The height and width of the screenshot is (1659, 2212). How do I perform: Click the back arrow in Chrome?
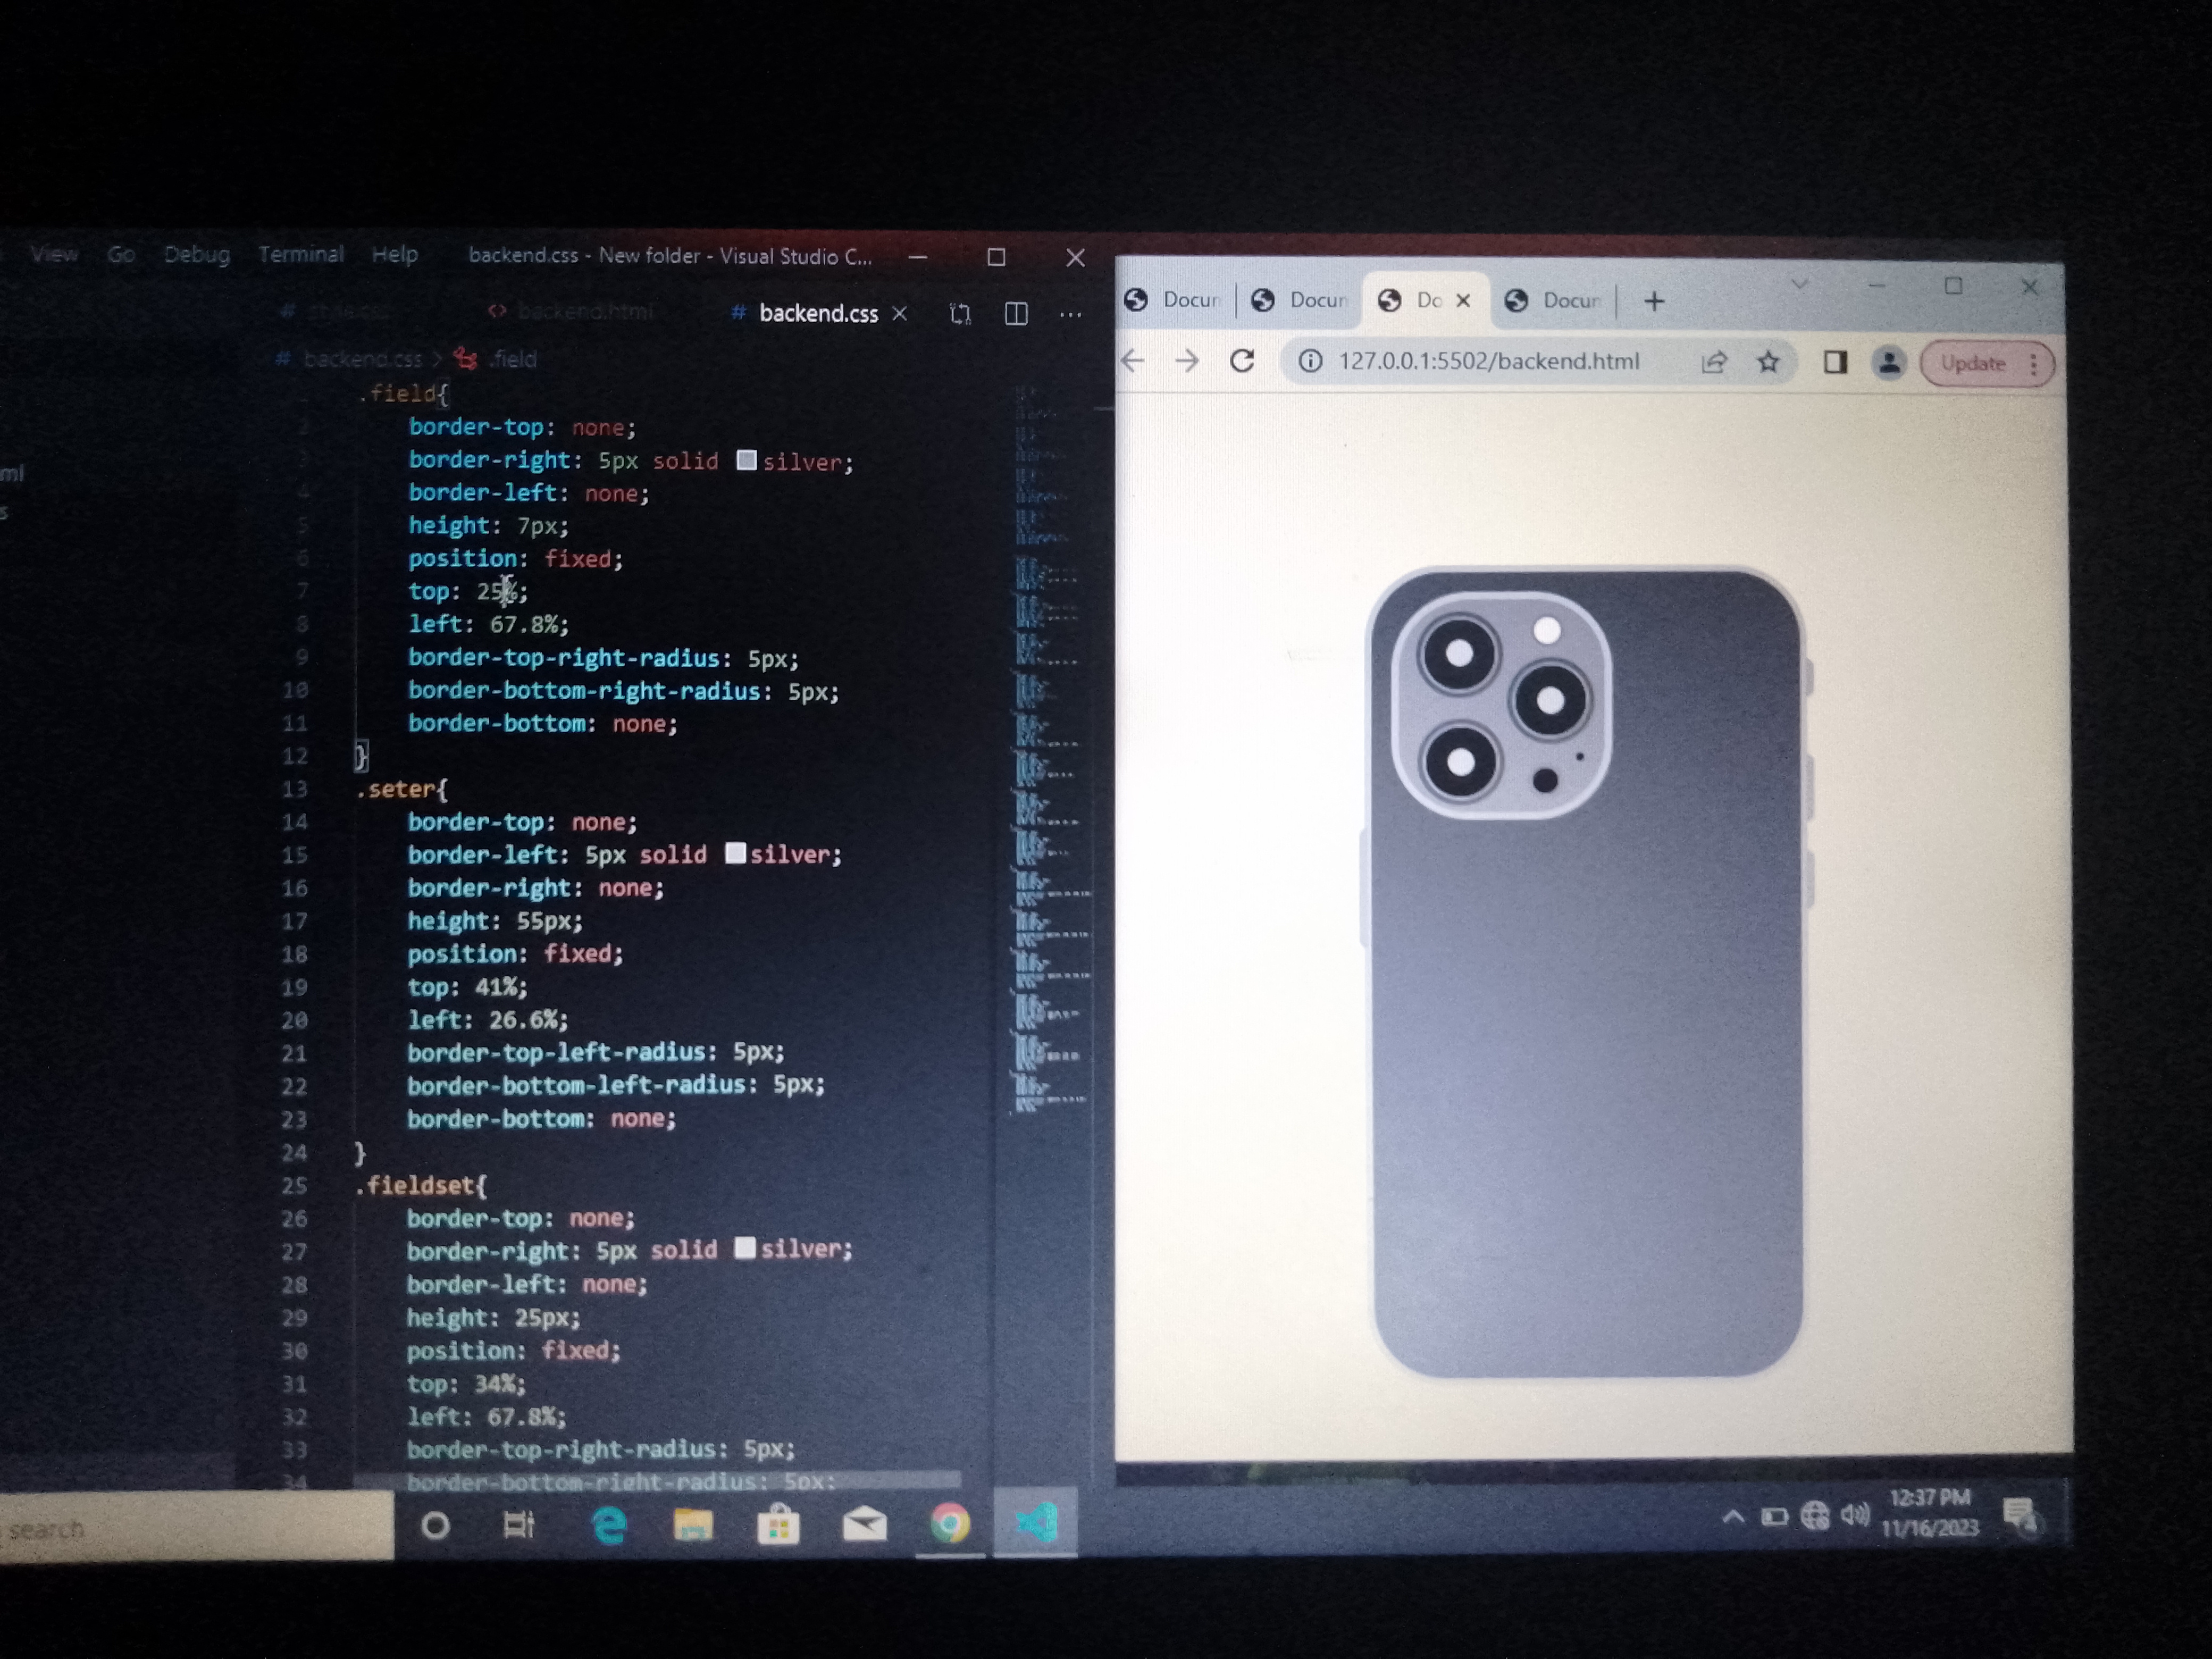pos(1133,360)
